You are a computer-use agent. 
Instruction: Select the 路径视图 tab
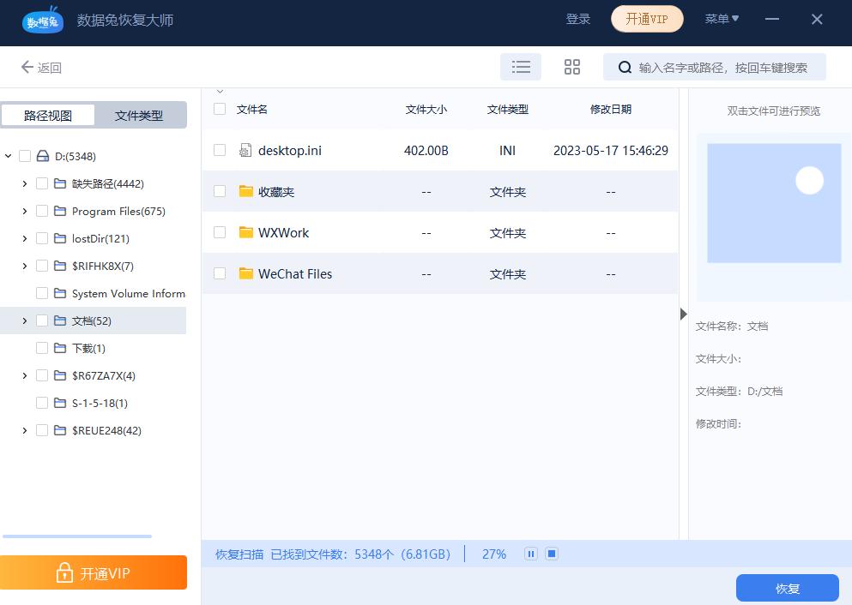[x=48, y=114]
